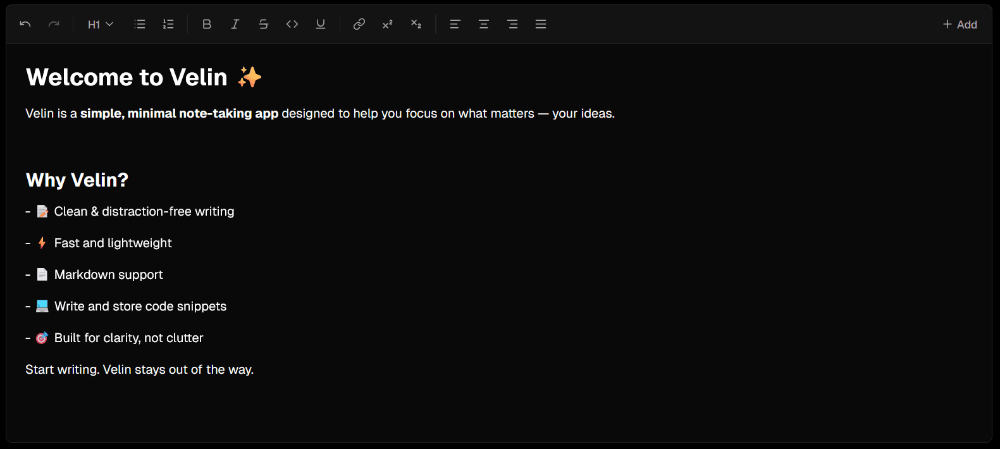
Task: Toggle italic formatting
Action: click(x=235, y=24)
